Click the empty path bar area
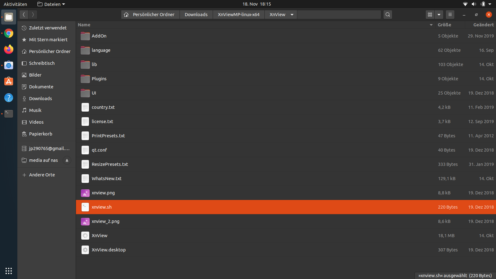The image size is (496, 279). coord(339,15)
